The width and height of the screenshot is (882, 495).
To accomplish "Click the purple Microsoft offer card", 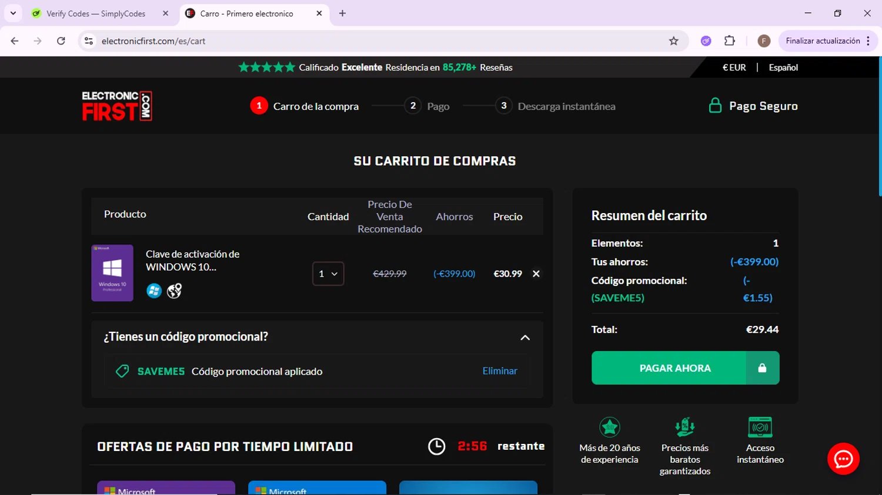I will click(166, 488).
